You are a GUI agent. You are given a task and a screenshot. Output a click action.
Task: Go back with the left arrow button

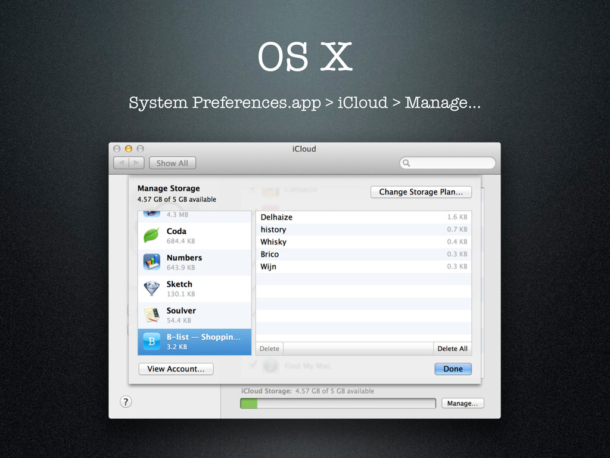[121, 163]
